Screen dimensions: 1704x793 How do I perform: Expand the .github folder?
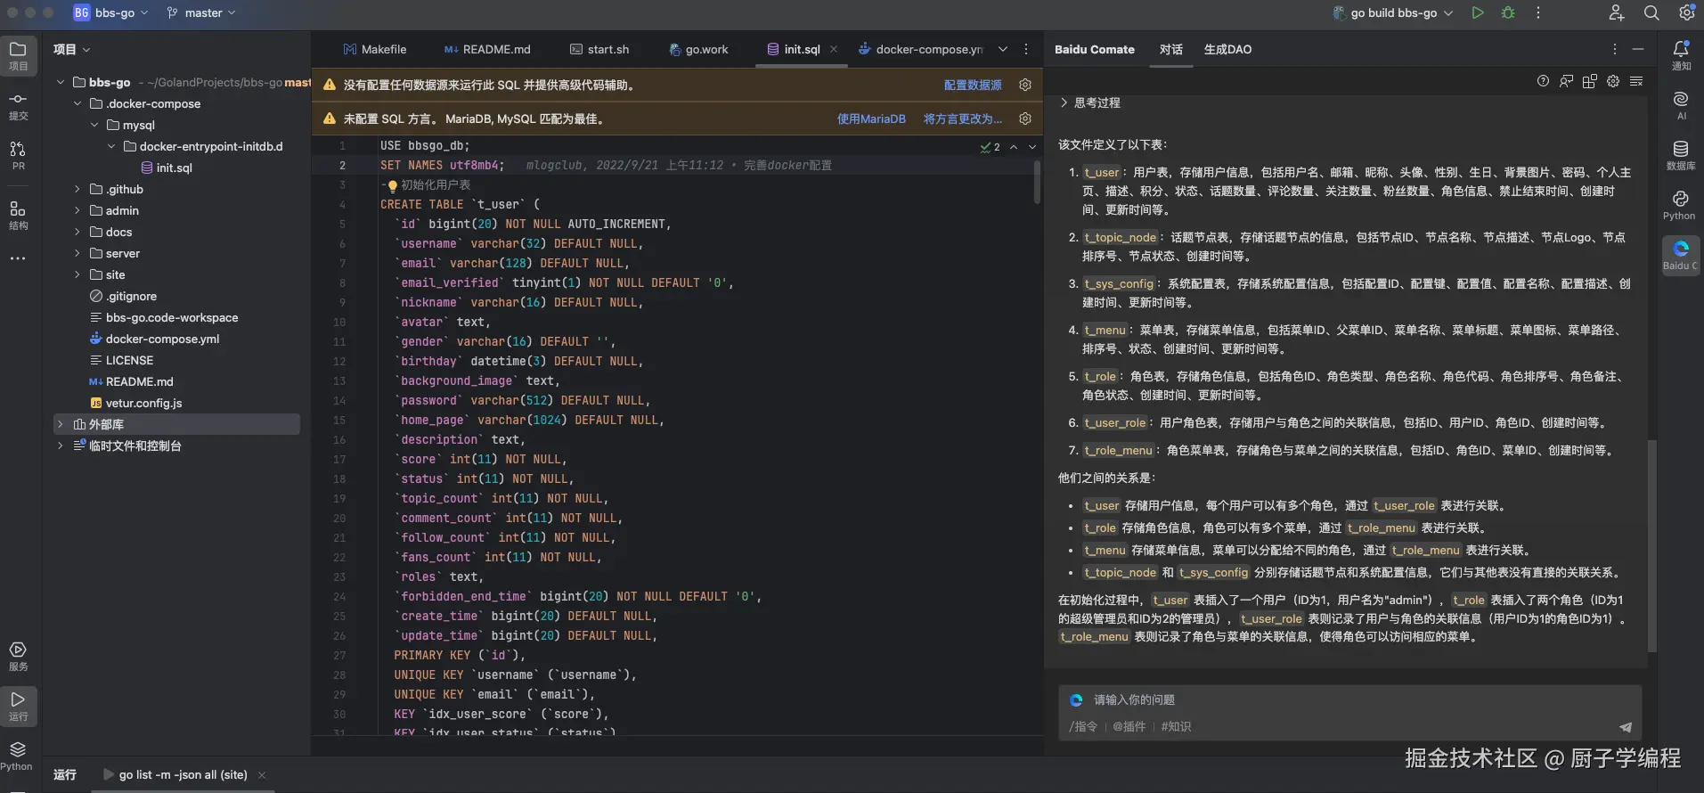point(77,189)
